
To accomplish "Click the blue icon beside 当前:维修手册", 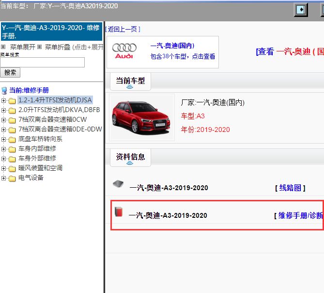I will click(x=4, y=91).
